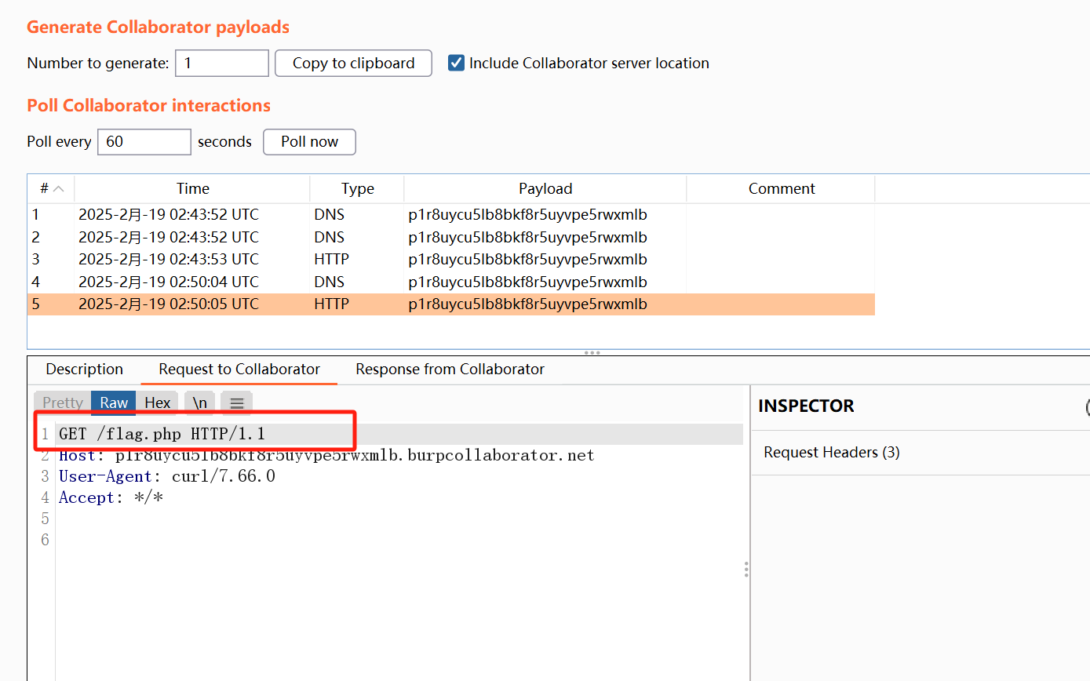Click the Poll Collaborator interactions heading

coord(148,105)
